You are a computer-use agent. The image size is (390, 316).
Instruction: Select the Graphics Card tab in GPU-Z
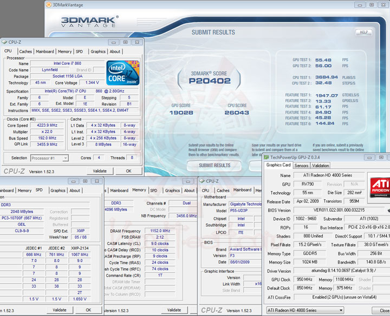click(x=278, y=165)
